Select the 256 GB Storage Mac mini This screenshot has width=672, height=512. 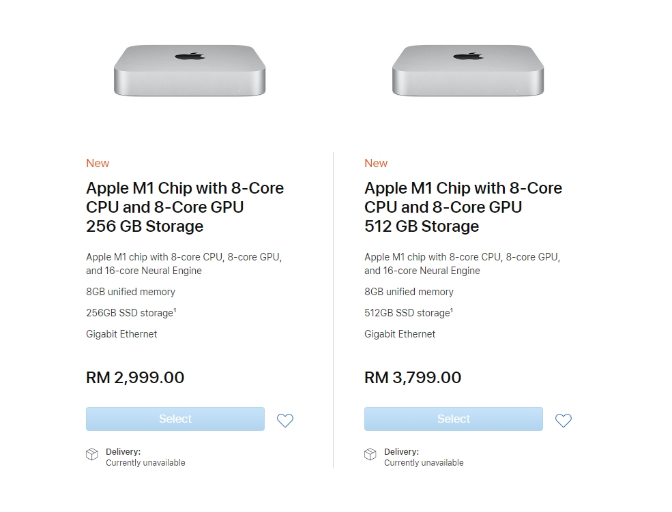[x=175, y=419]
